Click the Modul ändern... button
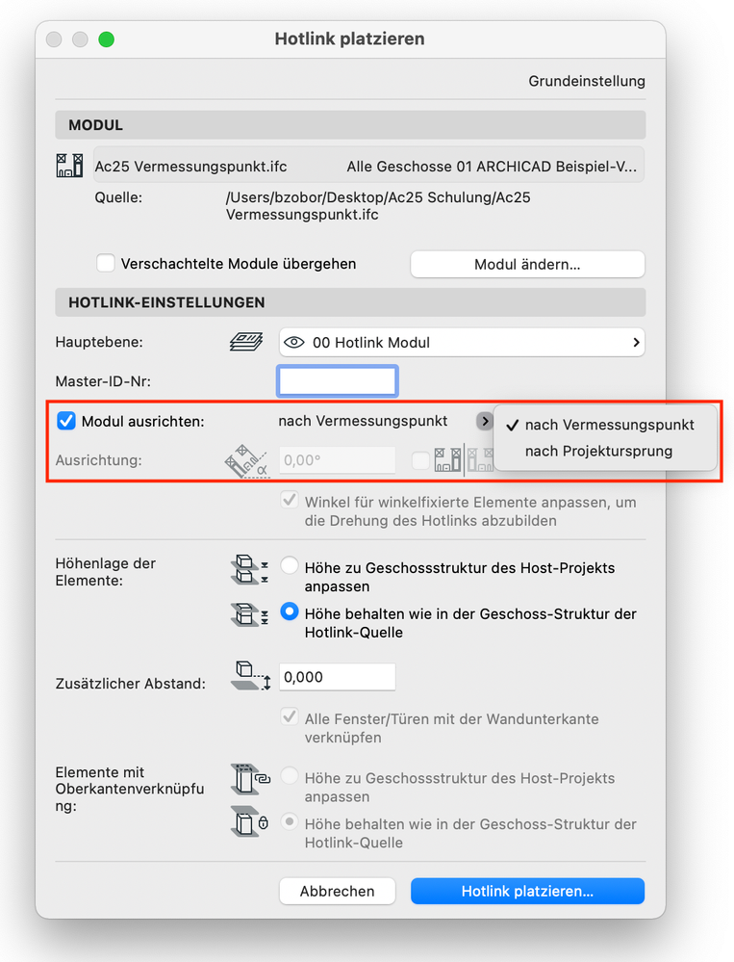This screenshot has height=962, width=734. click(527, 265)
